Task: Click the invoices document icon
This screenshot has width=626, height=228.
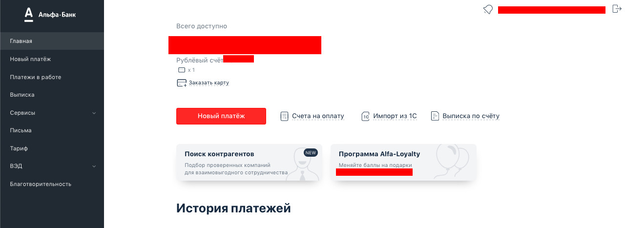Action: 285,116
